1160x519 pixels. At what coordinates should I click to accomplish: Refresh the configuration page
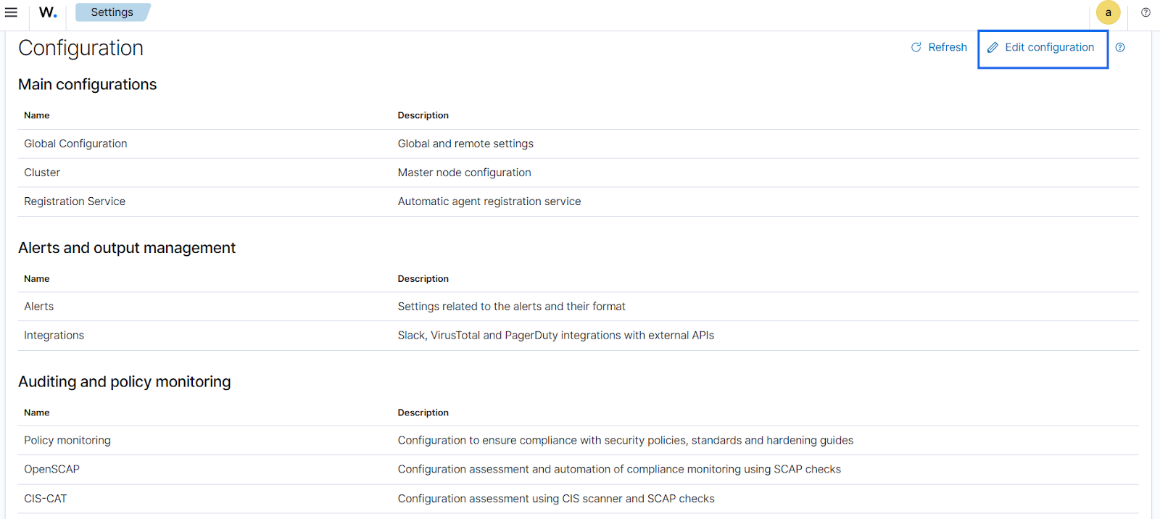pos(939,47)
